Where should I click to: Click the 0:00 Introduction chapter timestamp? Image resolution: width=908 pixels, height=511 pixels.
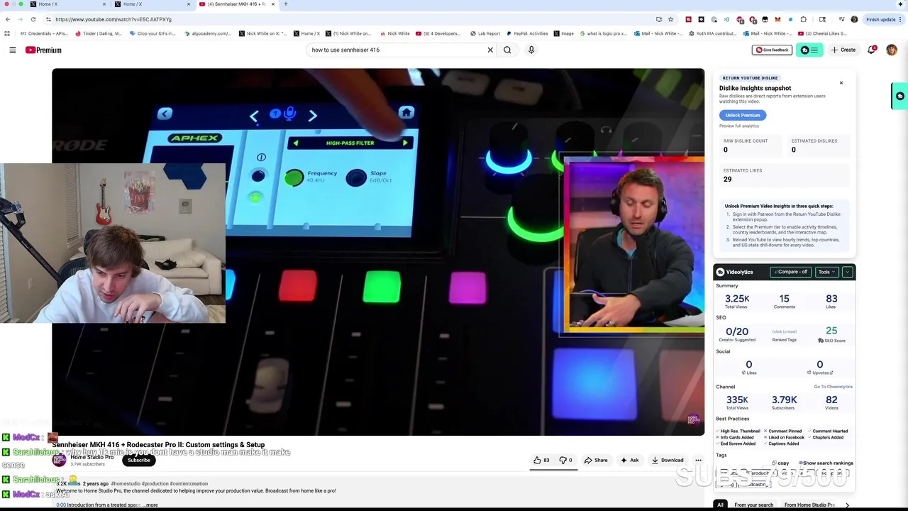tap(61, 505)
